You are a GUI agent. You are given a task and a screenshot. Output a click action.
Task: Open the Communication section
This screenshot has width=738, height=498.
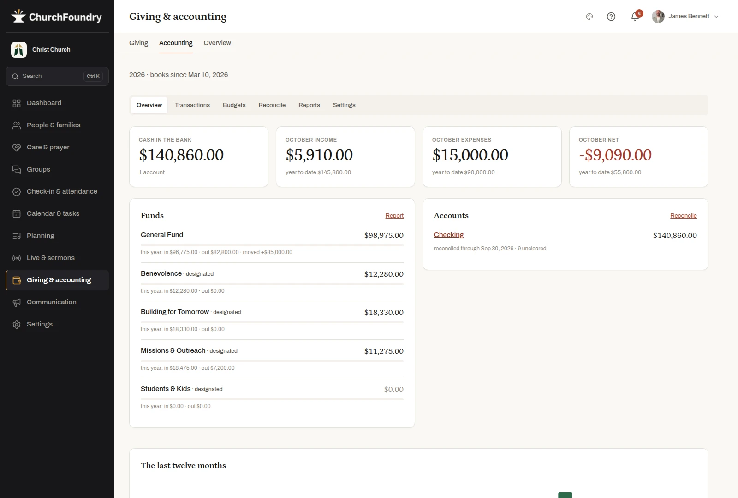pyautogui.click(x=57, y=302)
